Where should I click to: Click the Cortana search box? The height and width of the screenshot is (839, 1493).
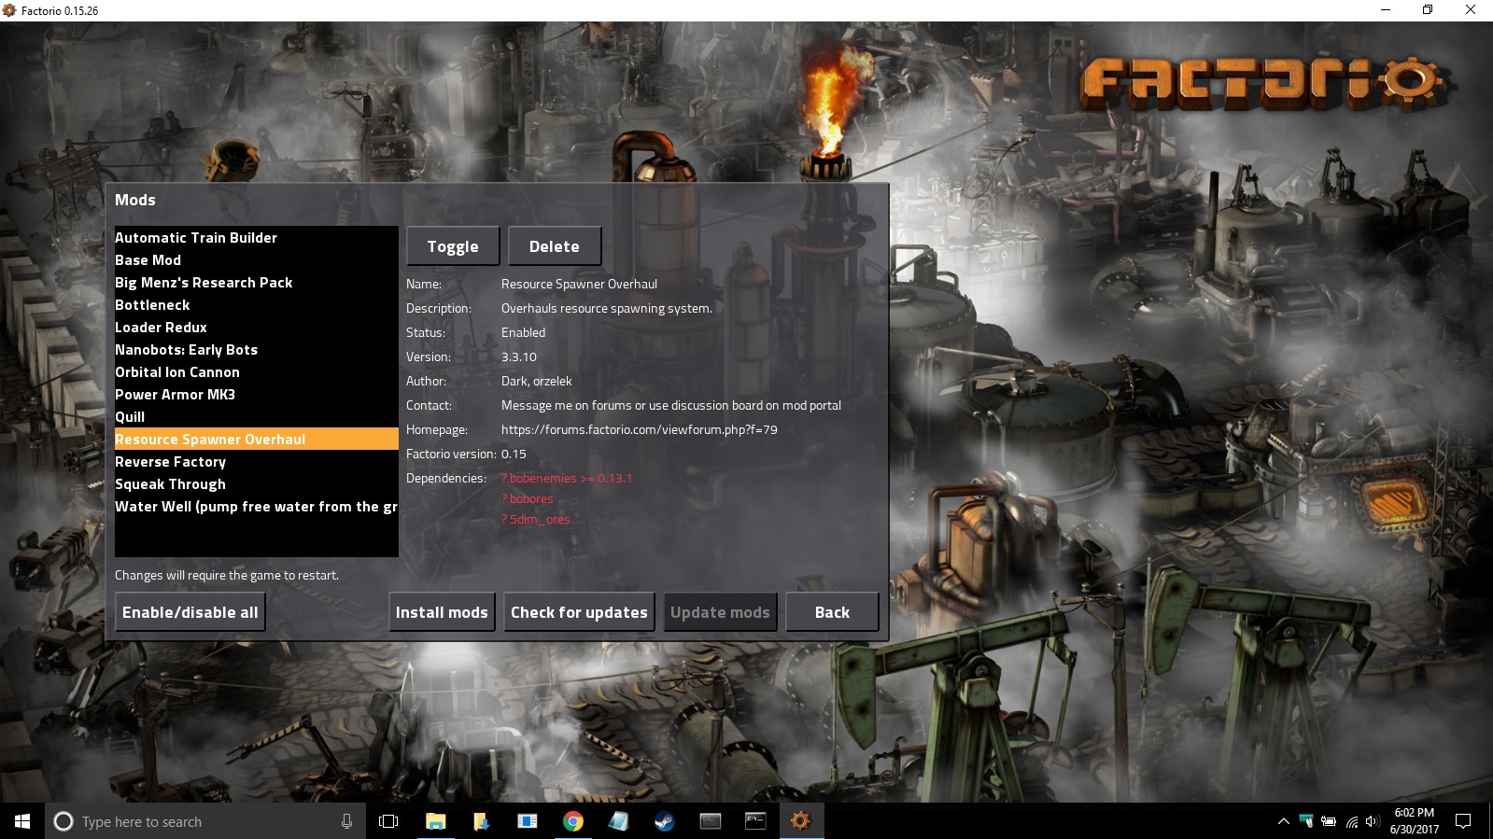point(204,821)
